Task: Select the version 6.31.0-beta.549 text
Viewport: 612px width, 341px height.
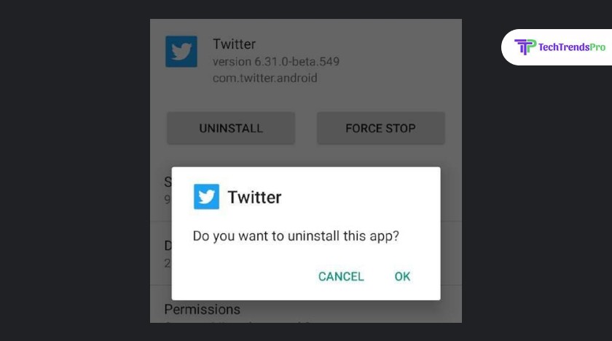Action: [x=276, y=62]
